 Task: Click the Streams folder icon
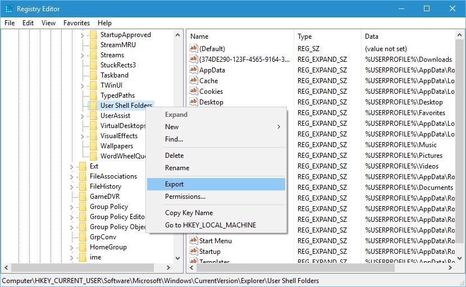pos(93,55)
